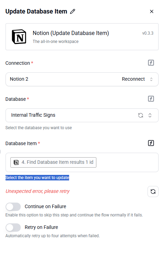Select the Find Database Item results chip
This screenshot has width=161, height=258.
click(53, 162)
